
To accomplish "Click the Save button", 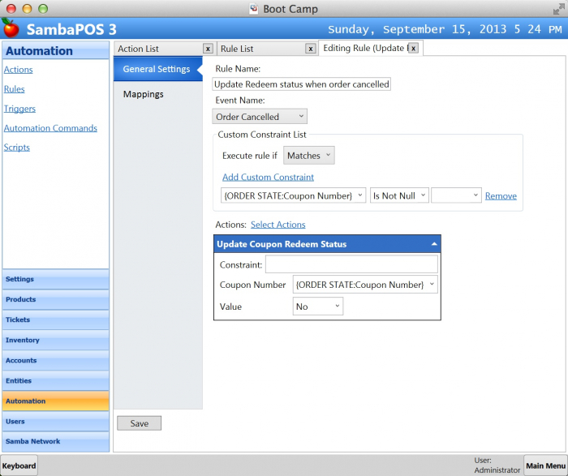I will [x=140, y=423].
